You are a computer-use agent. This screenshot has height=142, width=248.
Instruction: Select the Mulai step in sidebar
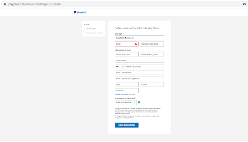pyautogui.click(x=87, y=24)
